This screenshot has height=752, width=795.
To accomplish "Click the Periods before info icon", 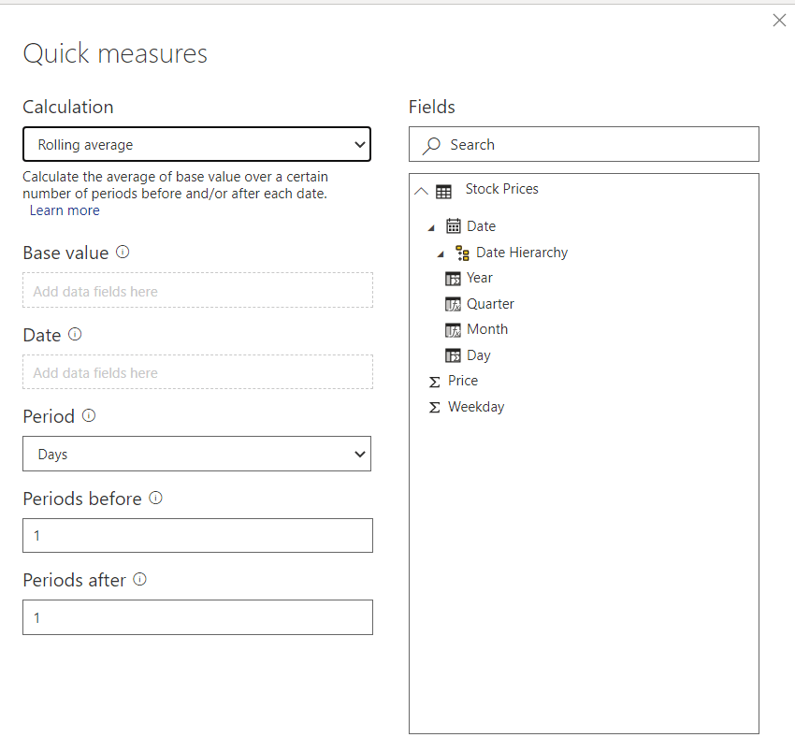I will [x=155, y=498].
